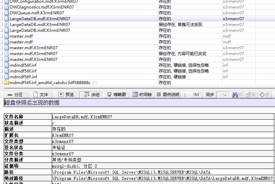Click the 绝对路径 label cell
The width and height of the screenshot is (275, 184).
pyautogui.click(x=28, y=178)
